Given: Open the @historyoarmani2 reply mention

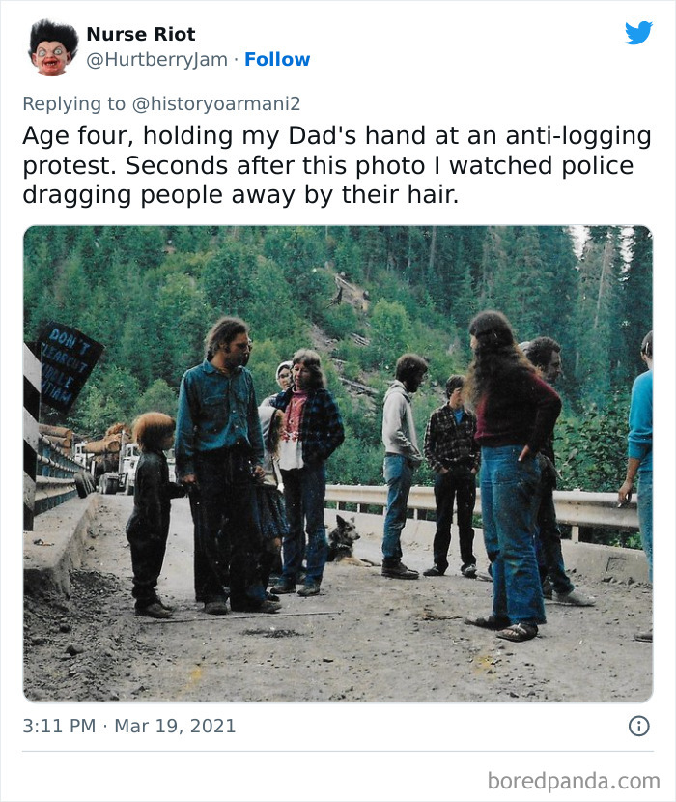Looking at the screenshot, I should [x=215, y=103].
